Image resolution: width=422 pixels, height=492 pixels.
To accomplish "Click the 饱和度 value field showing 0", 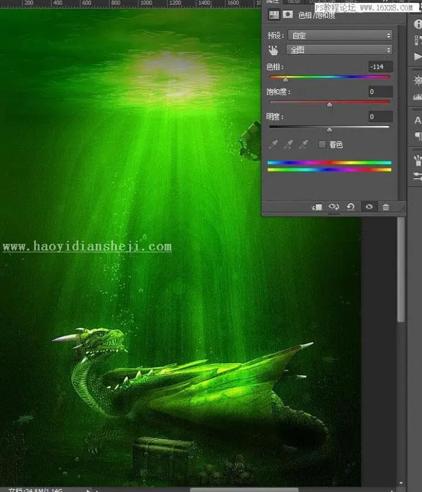I will (x=380, y=92).
